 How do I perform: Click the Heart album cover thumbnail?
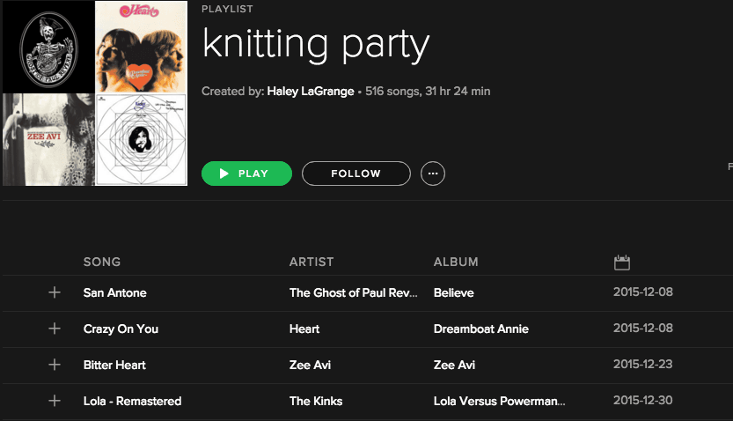[141, 47]
